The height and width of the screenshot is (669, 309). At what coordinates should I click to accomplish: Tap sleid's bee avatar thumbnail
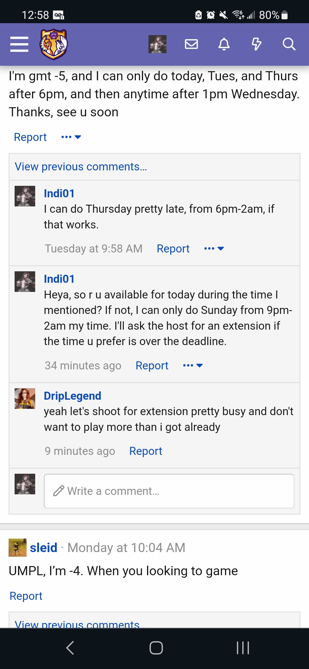click(x=17, y=548)
